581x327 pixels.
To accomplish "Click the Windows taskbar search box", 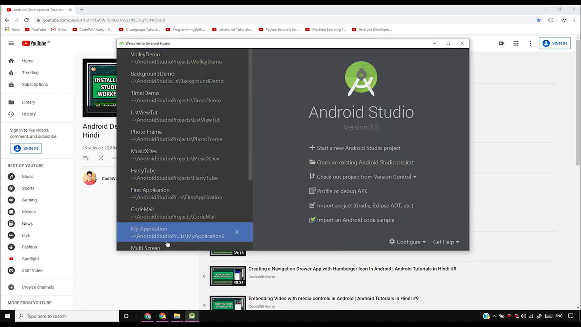I will [67, 316].
